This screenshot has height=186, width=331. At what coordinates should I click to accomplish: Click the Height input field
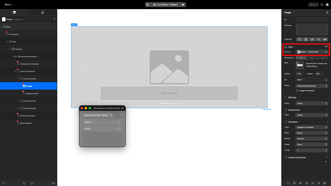coord(319,74)
